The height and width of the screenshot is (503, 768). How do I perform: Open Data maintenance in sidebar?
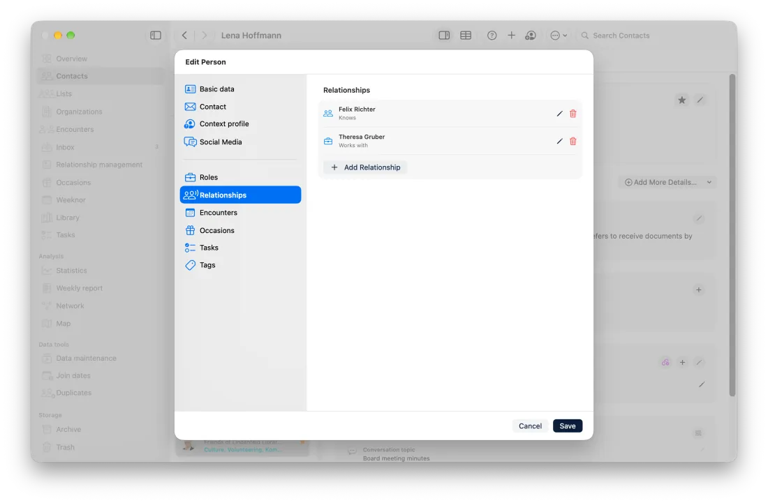pos(101,358)
